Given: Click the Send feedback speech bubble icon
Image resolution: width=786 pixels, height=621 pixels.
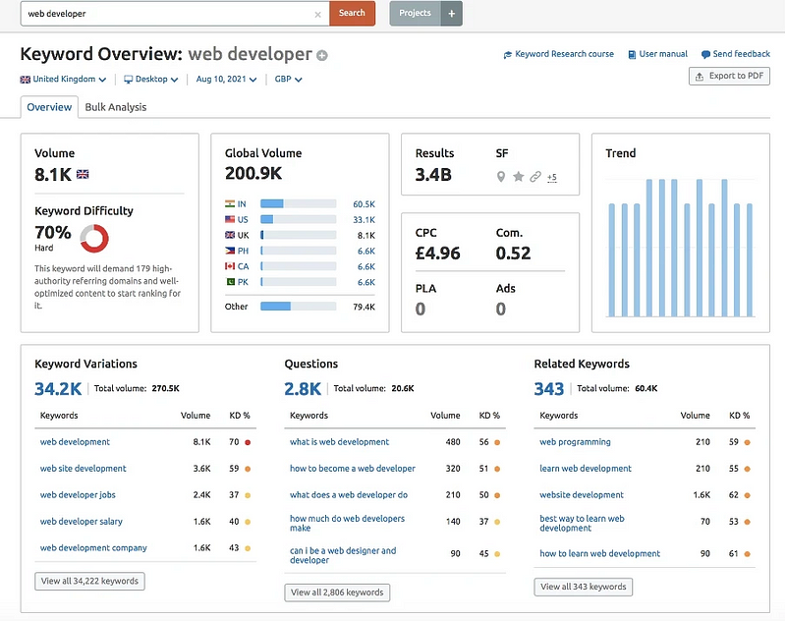Looking at the screenshot, I should point(705,54).
